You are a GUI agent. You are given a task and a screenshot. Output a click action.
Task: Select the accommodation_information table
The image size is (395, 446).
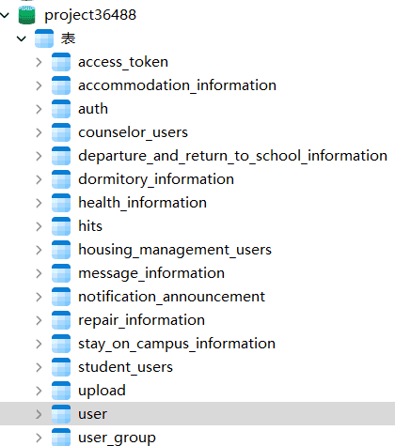(x=177, y=85)
